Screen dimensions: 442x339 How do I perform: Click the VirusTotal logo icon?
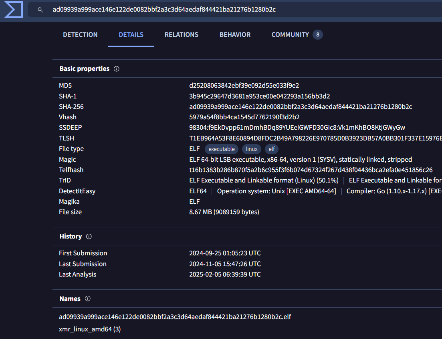pos(14,9)
